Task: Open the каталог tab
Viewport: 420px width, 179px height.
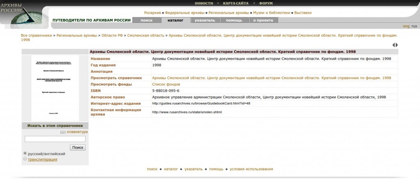Action: click(x=176, y=20)
